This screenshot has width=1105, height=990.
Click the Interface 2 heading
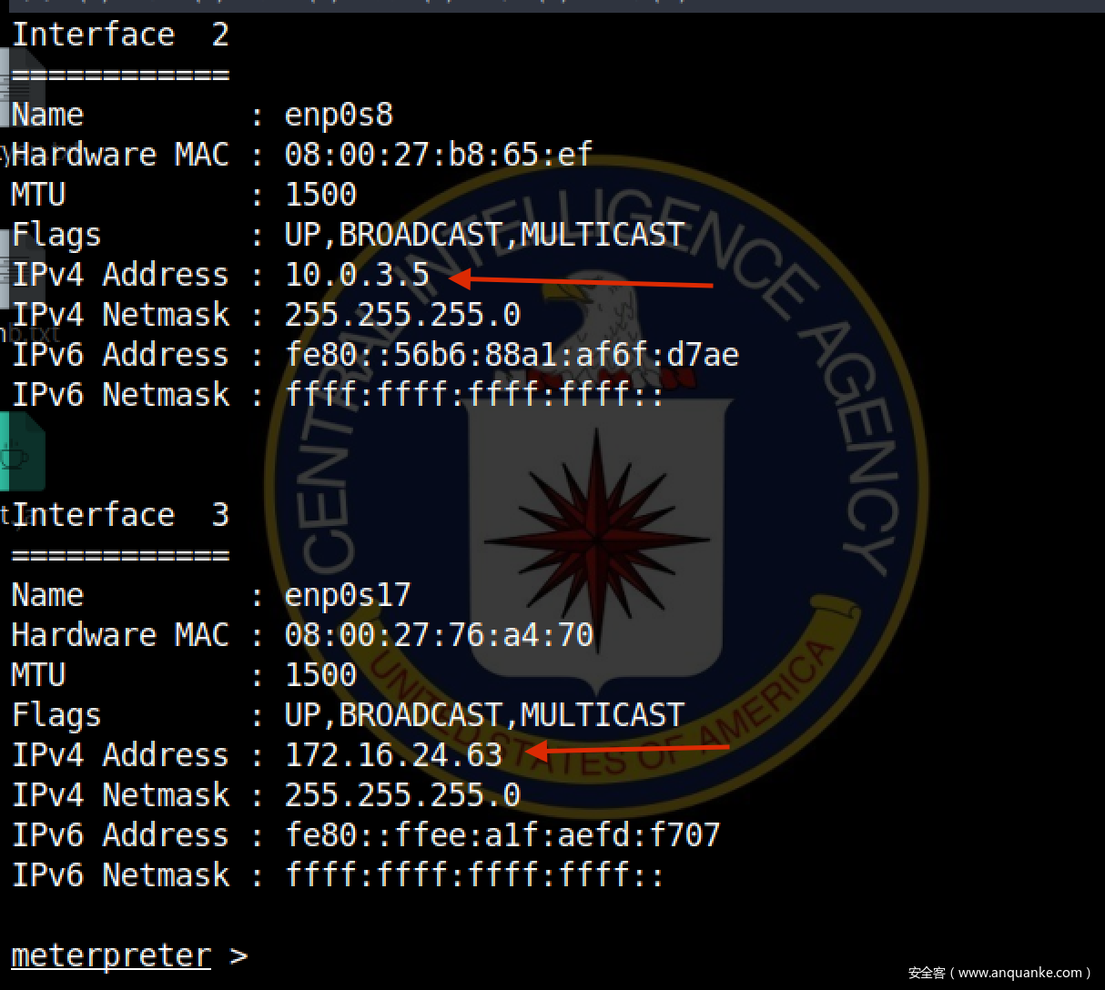[x=120, y=35]
